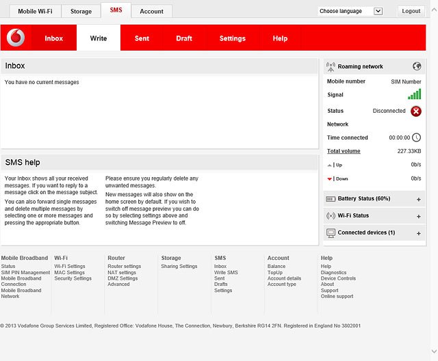This screenshot has width=438, height=361.
Task: Click the green signal strength bars
Action: pyautogui.click(x=414, y=94)
